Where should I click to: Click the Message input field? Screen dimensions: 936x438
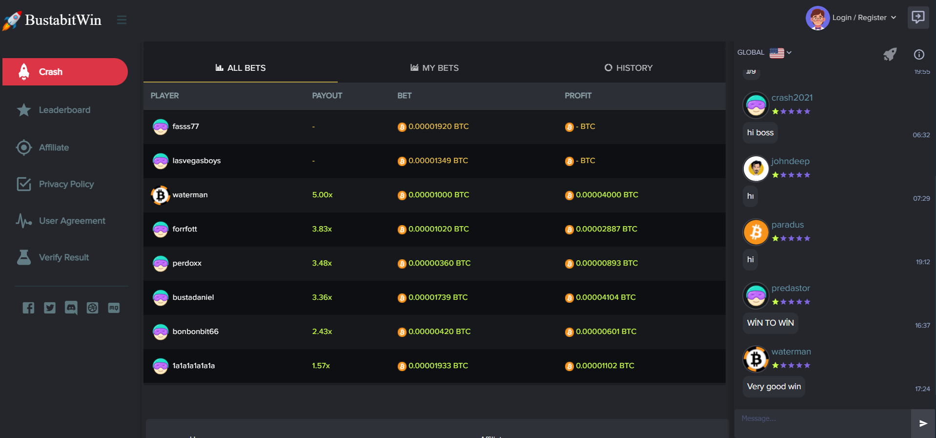click(823, 423)
